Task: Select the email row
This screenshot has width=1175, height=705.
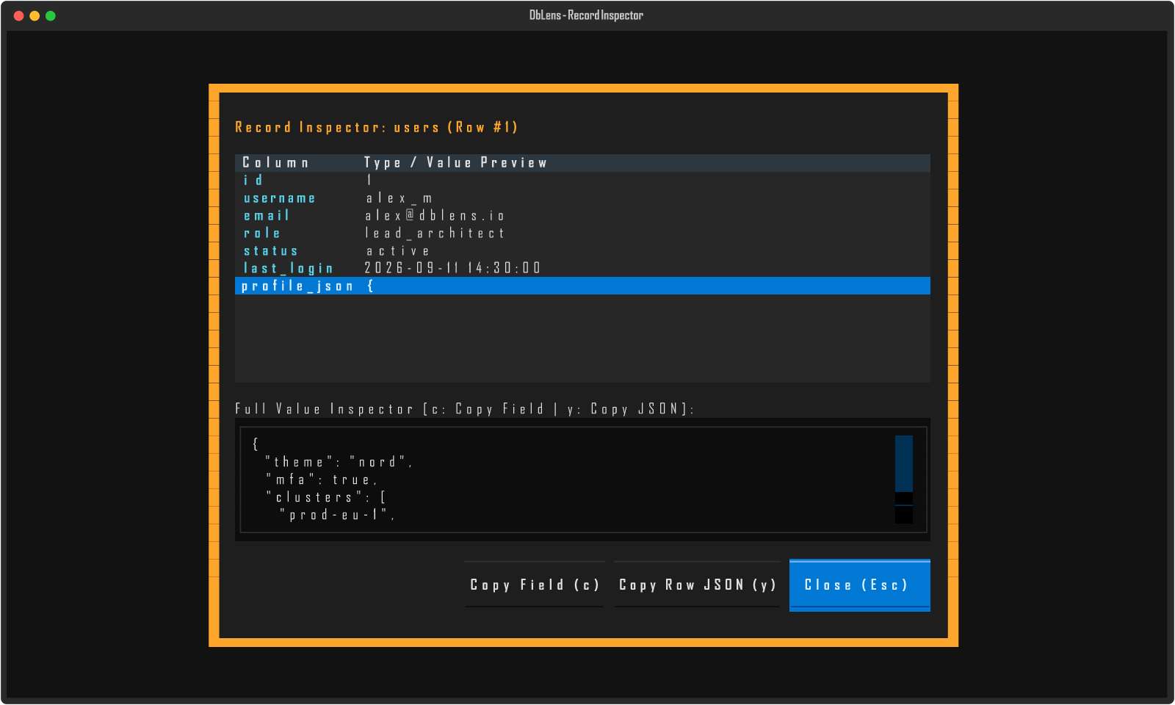Action: [x=582, y=215]
